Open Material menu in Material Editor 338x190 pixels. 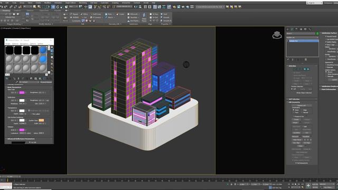click(15, 44)
